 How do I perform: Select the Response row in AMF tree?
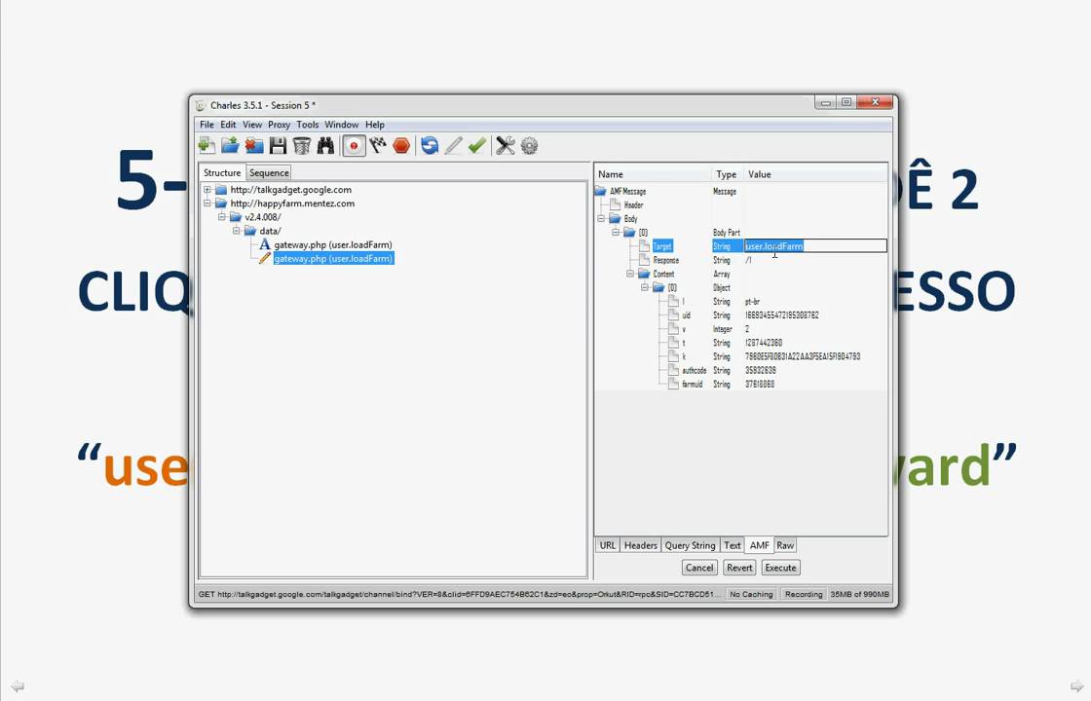741,260
